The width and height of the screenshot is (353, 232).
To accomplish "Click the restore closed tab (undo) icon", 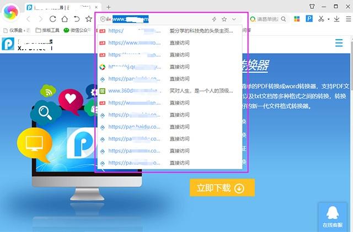I will (x=77, y=19).
